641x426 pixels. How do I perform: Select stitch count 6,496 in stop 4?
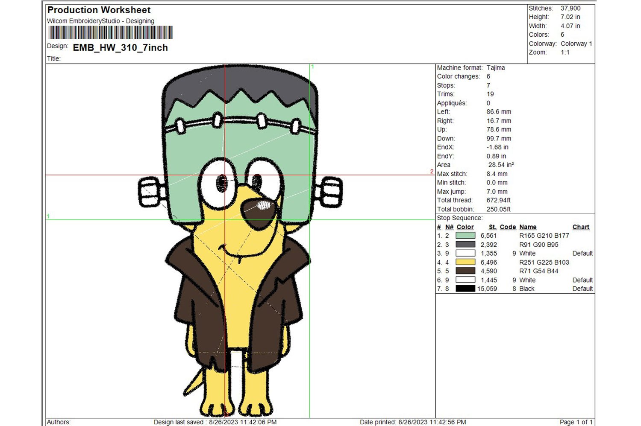click(489, 262)
